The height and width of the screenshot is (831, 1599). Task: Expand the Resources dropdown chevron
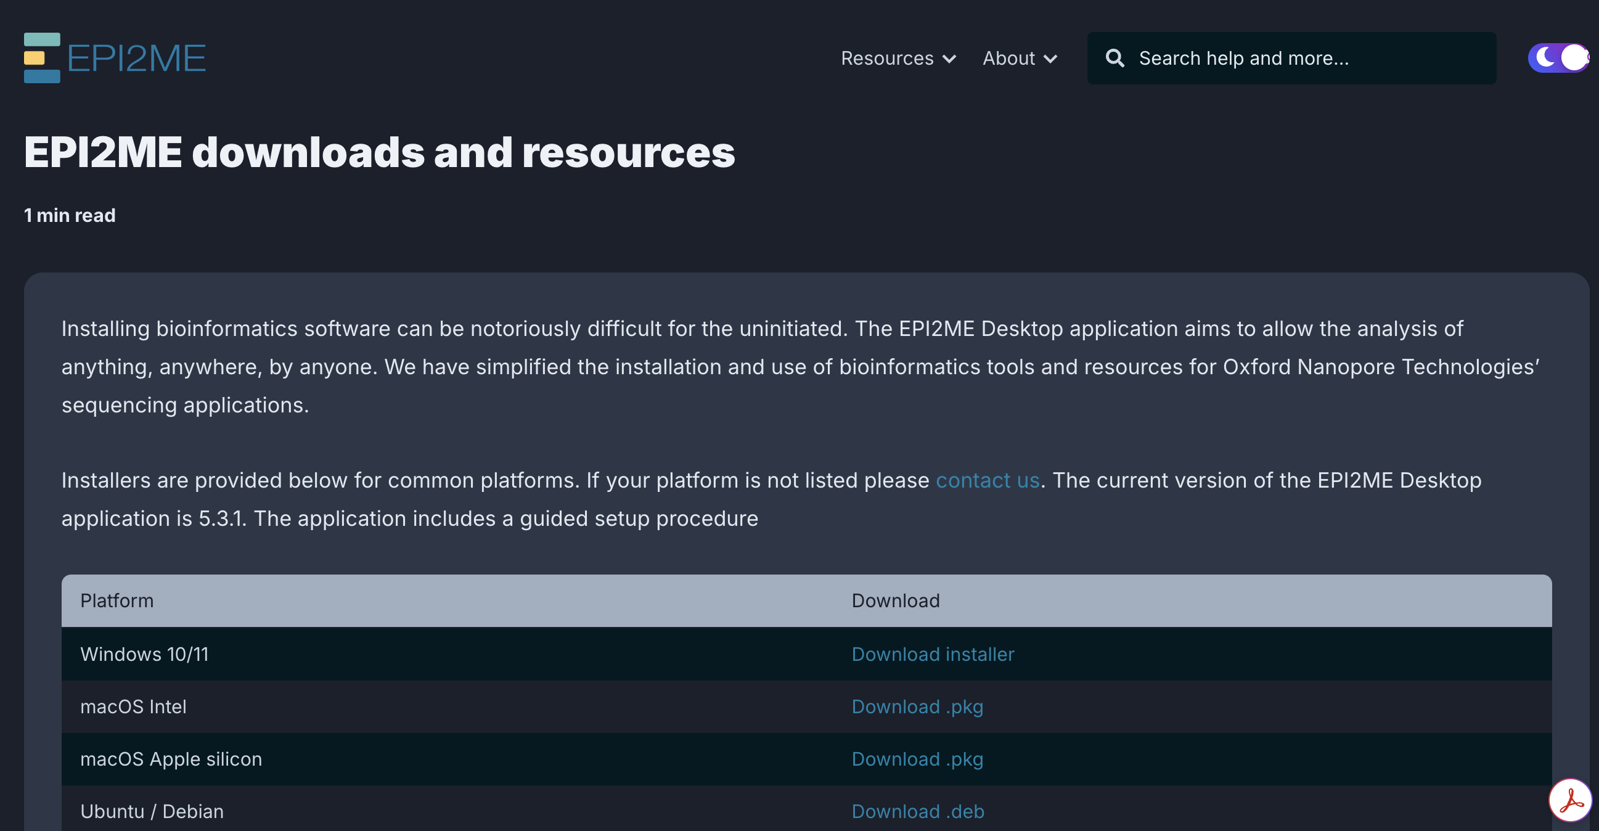coord(949,59)
